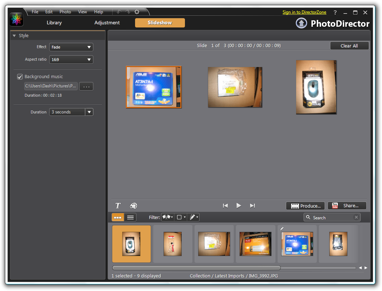
Task: Click the Produce... button
Action: pos(305,206)
